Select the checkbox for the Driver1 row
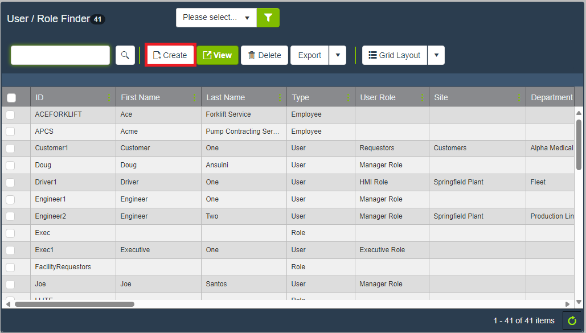Viewport: 586px width, 333px height. (10, 183)
